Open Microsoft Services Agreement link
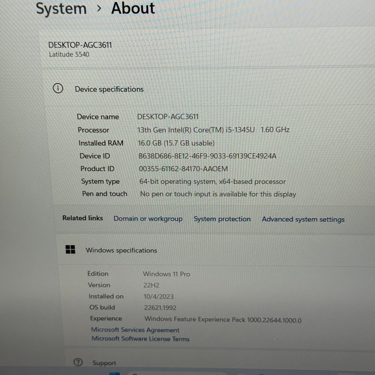 coord(135,330)
